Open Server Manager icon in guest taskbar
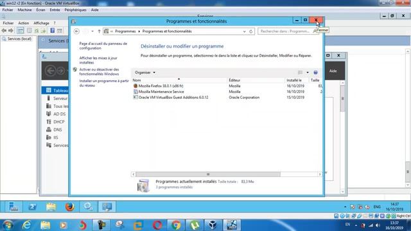The height and width of the screenshot is (231, 411). tap(13, 207)
